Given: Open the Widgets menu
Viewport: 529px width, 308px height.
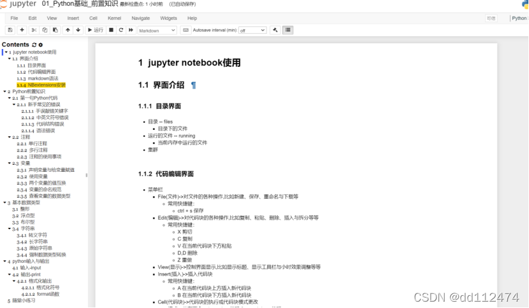Looking at the screenshot, I should (168, 18).
